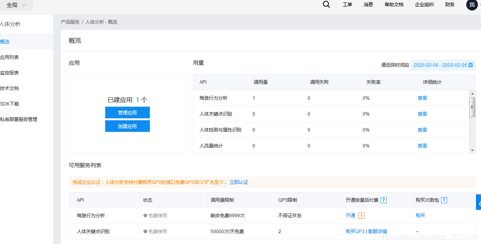Click the 购买QPS link

(x=355, y=232)
